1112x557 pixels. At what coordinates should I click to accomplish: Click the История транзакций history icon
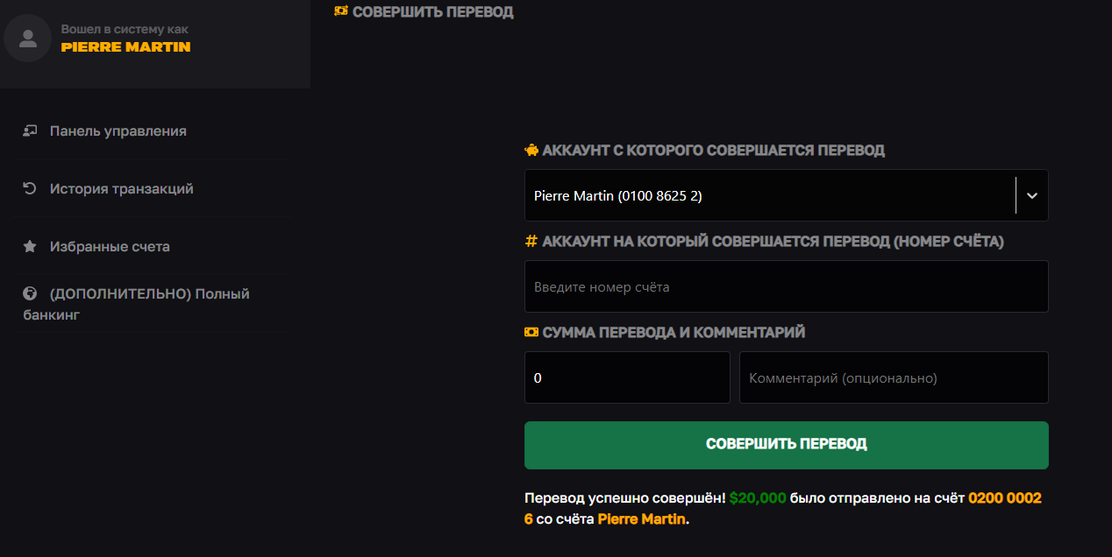click(30, 188)
